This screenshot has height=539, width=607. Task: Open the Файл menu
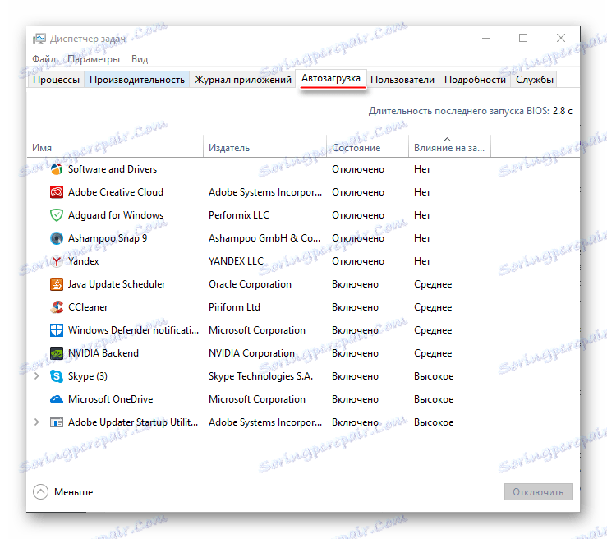click(44, 59)
